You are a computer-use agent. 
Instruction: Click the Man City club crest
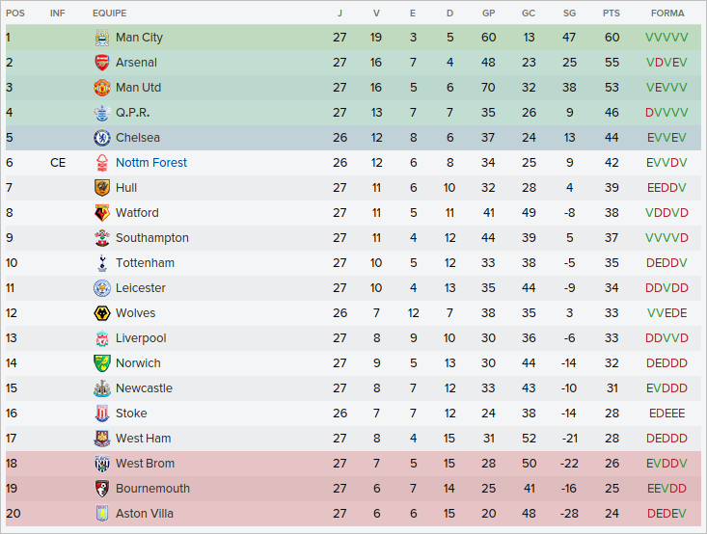[x=101, y=38]
